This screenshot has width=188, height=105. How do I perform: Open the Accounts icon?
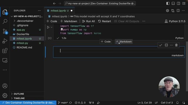5,86
